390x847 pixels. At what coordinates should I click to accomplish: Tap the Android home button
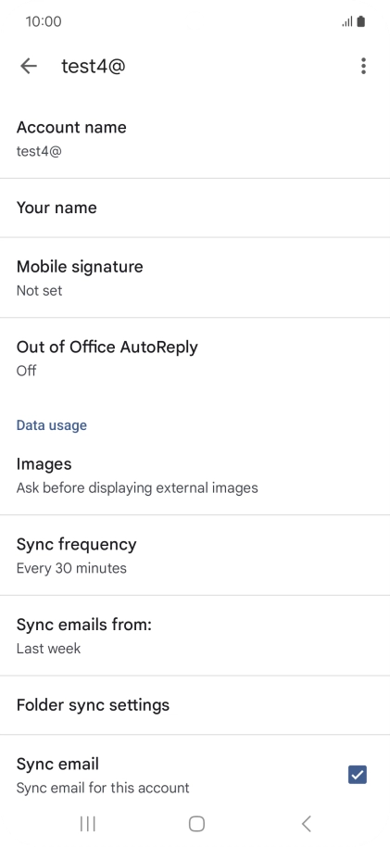(x=196, y=824)
